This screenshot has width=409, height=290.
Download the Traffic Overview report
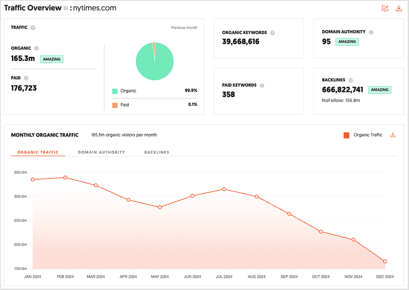point(399,8)
